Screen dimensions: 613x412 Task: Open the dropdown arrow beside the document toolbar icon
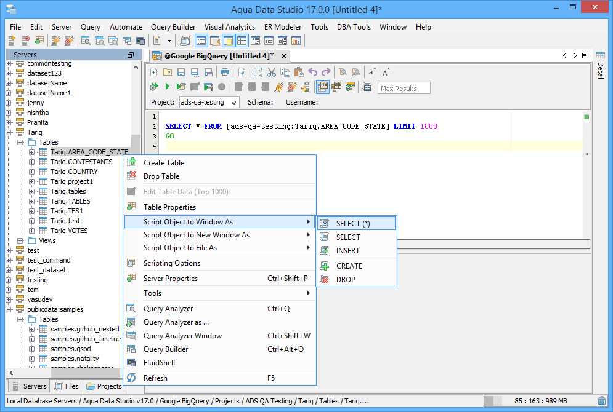point(169,41)
